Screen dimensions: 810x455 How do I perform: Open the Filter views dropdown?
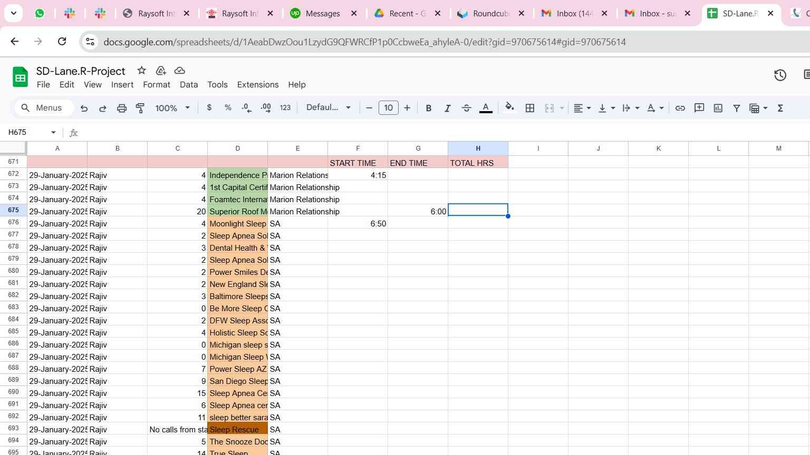pyautogui.click(x=758, y=108)
